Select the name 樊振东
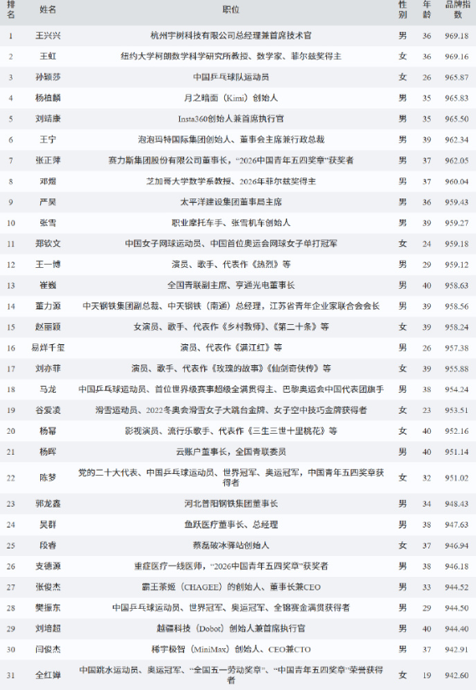 pos(48,608)
